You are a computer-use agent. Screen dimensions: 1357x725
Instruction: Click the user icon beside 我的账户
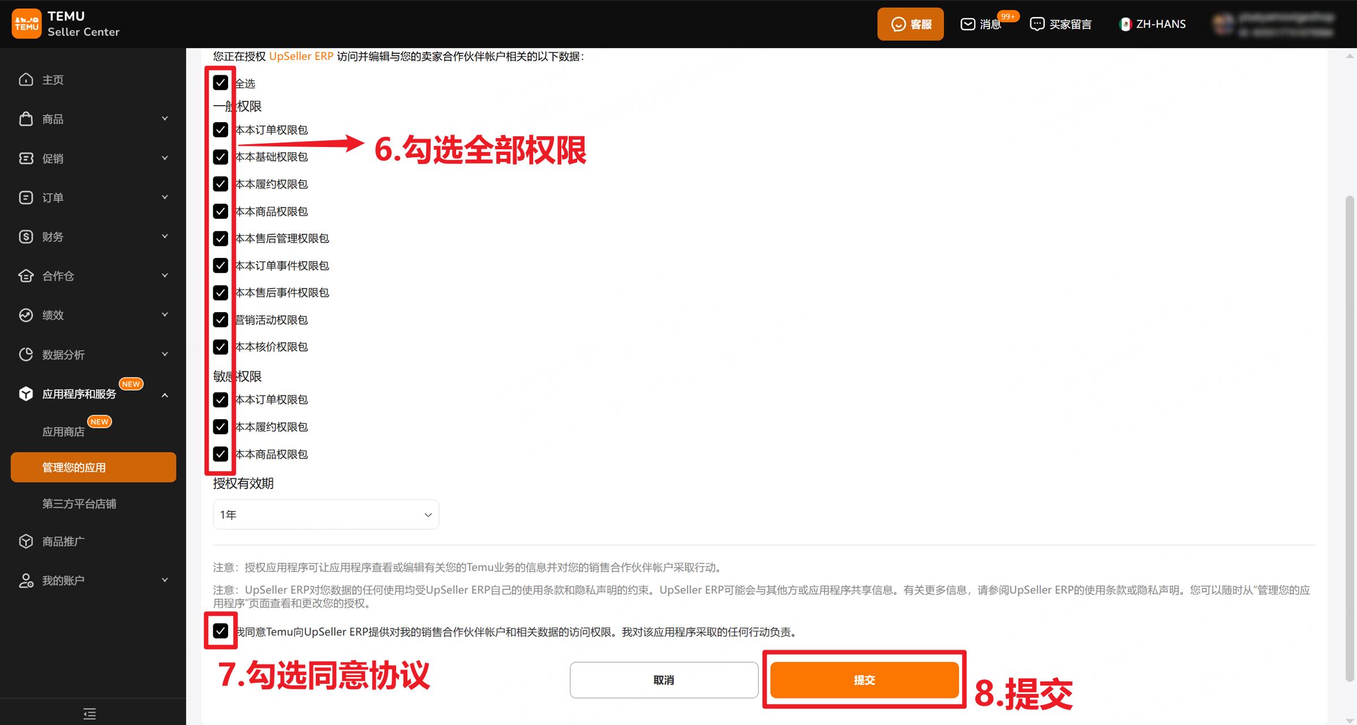[x=26, y=580]
